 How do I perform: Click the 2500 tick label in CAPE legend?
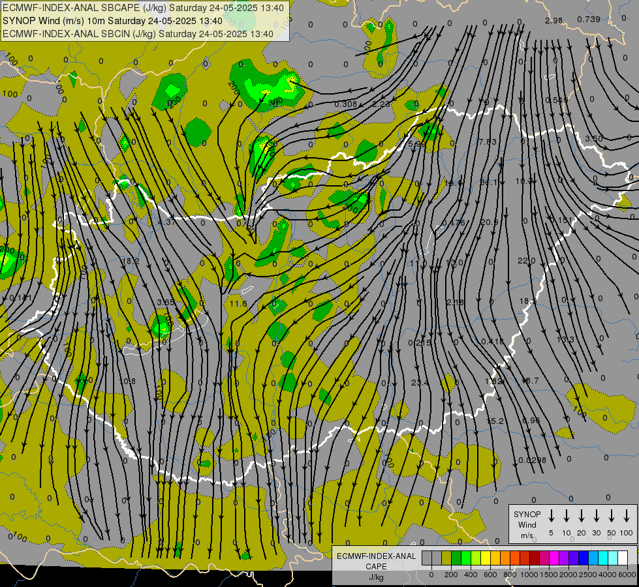588,575
